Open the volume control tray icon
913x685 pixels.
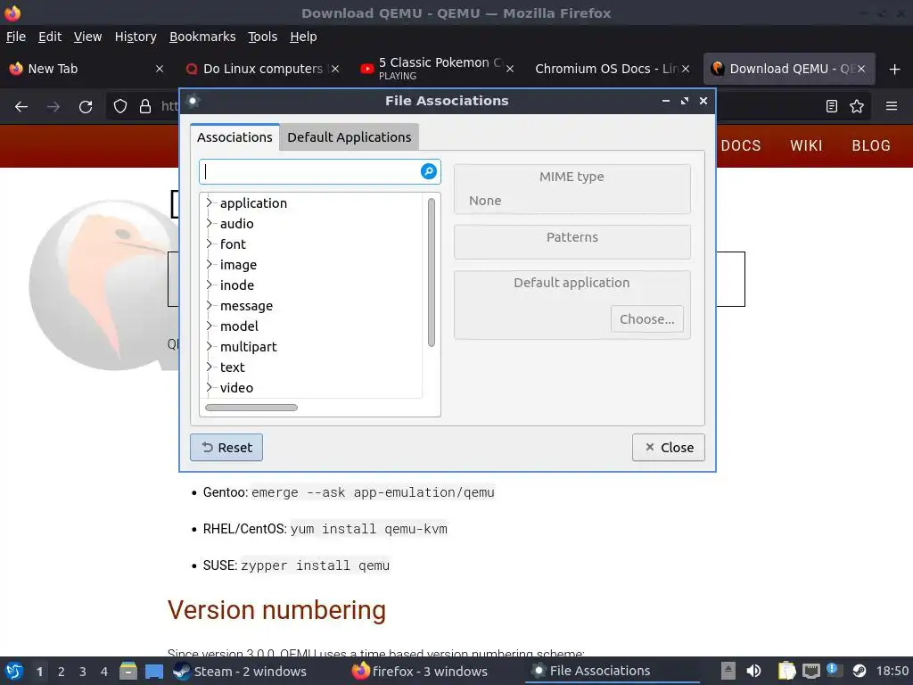[x=754, y=671]
